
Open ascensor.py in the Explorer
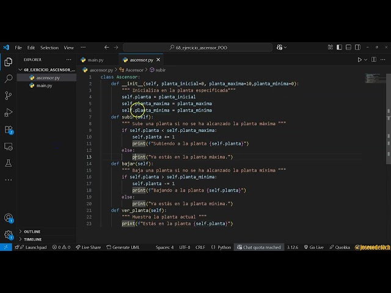coord(47,78)
